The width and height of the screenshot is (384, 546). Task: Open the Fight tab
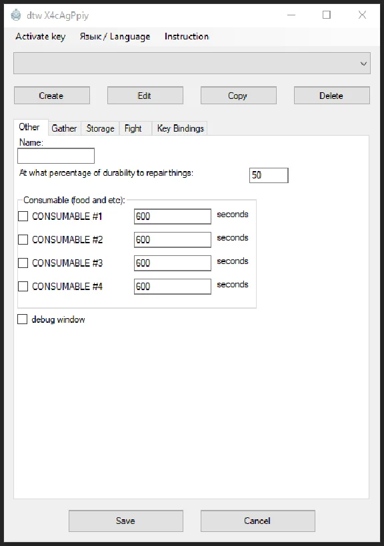(x=133, y=128)
